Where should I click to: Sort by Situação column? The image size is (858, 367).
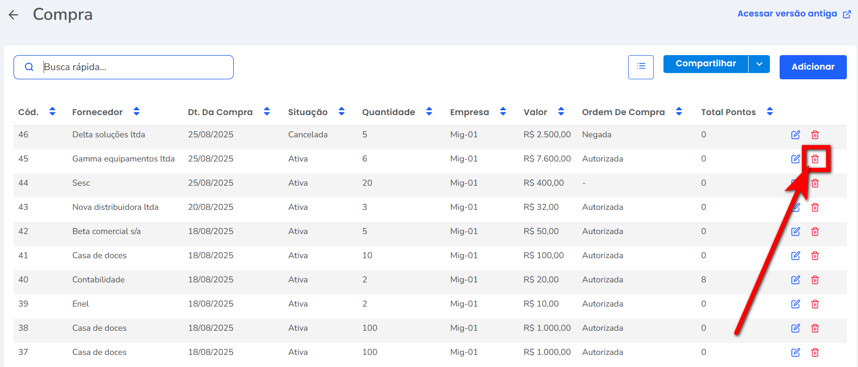click(342, 112)
